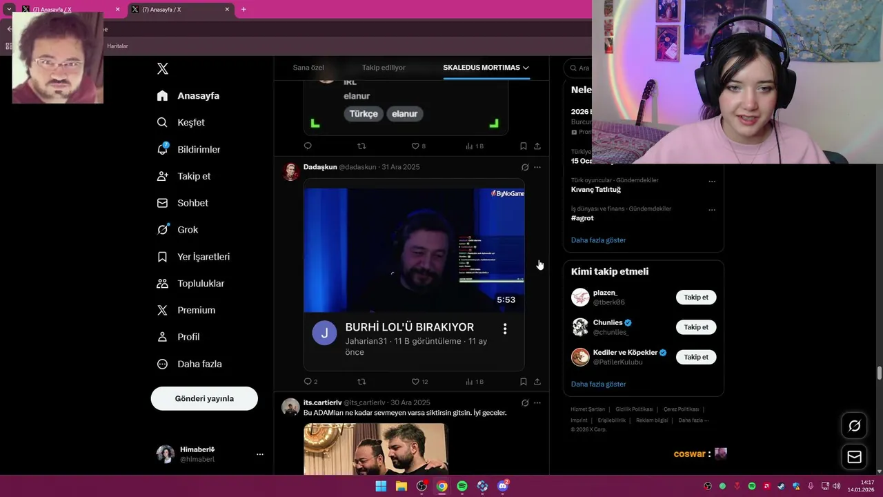Open Discord from the taskbar
Screen dimensions: 883x497
click(503, 486)
